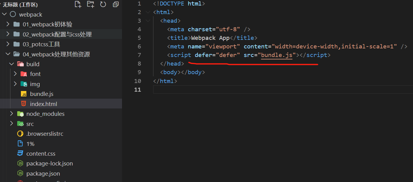
Task: Expand the font folder chevron
Action: (15, 74)
